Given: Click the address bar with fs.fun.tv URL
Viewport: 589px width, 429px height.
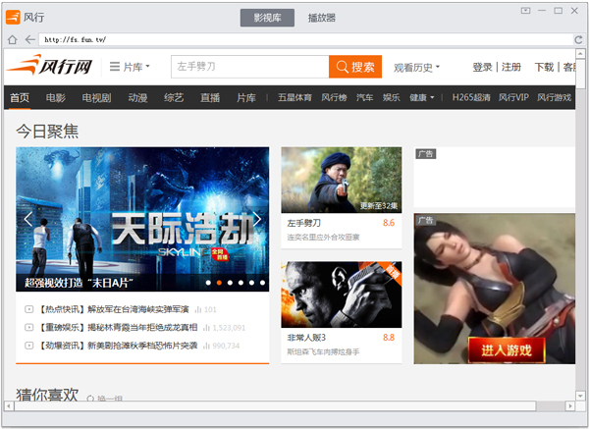Looking at the screenshot, I should point(305,39).
